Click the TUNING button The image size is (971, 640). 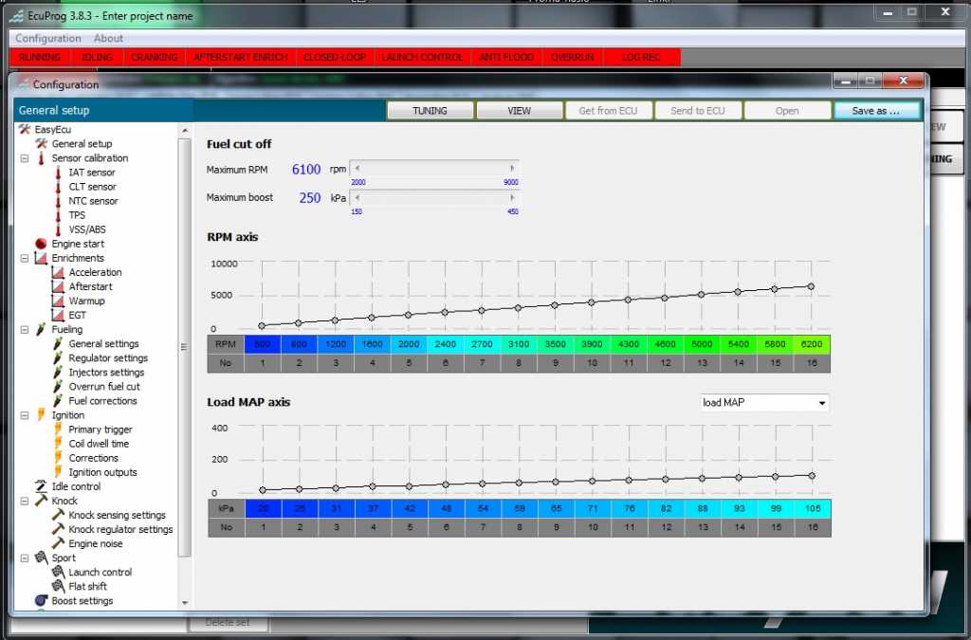[430, 111]
